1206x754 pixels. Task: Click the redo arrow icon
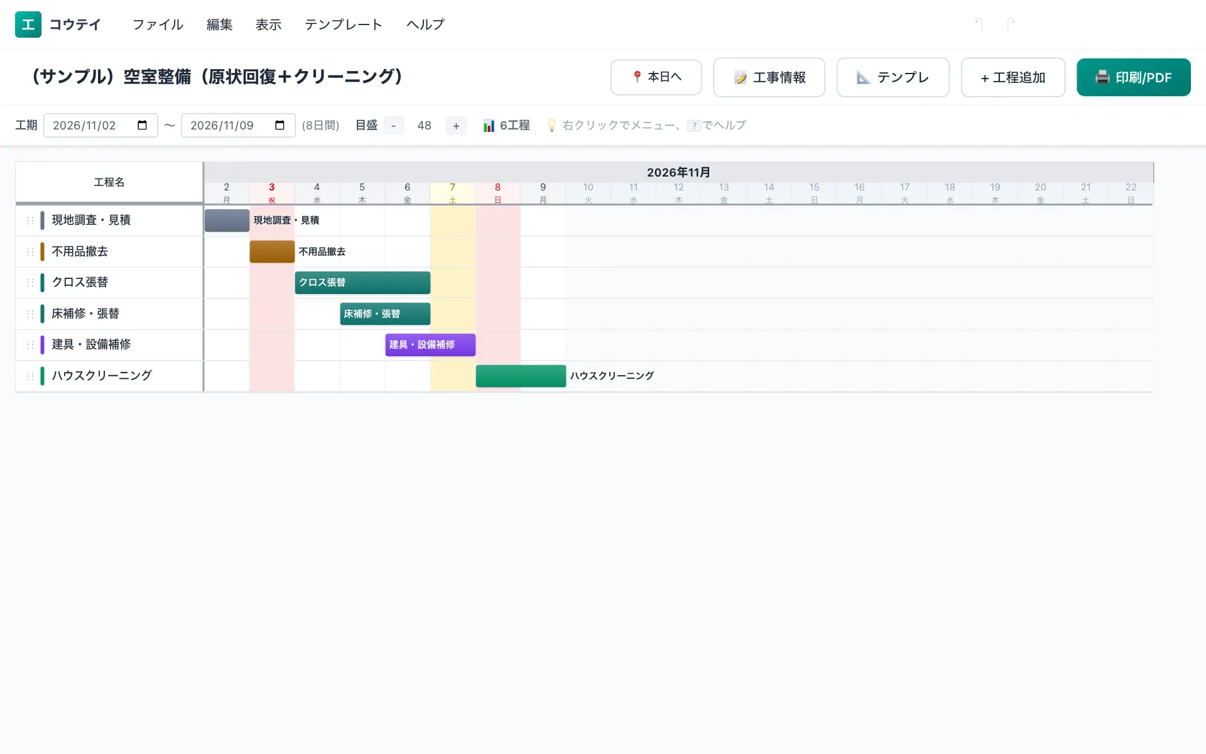click(x=1010, y=24)
